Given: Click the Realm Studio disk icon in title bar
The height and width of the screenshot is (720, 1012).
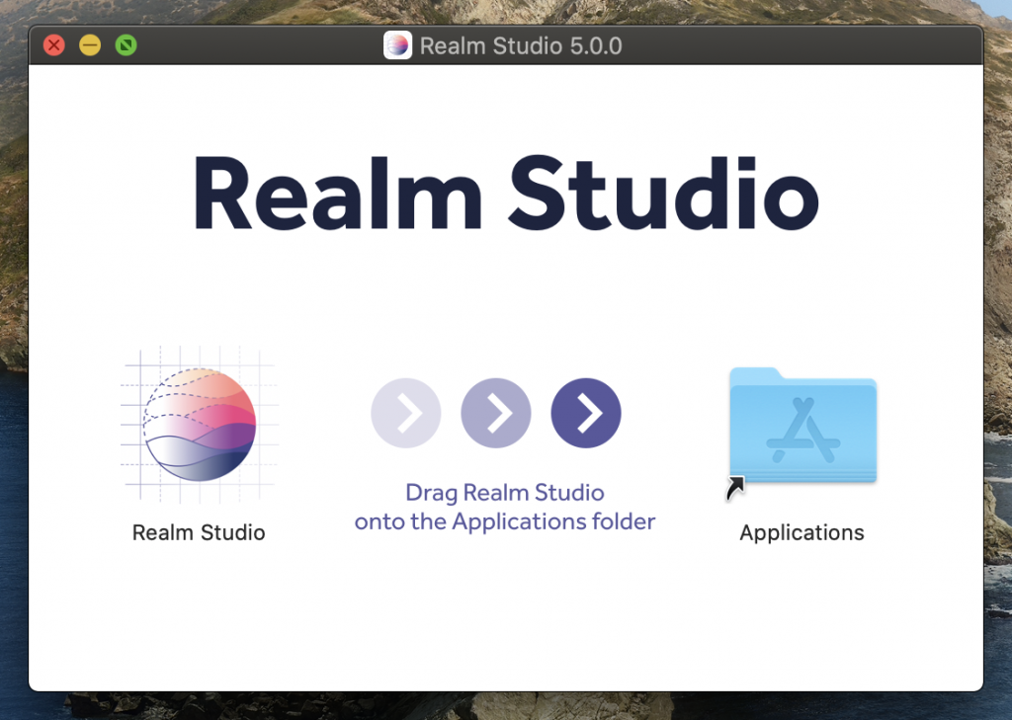Looking at the screenshot, I should pyautogui.click(x=397, y=45).
